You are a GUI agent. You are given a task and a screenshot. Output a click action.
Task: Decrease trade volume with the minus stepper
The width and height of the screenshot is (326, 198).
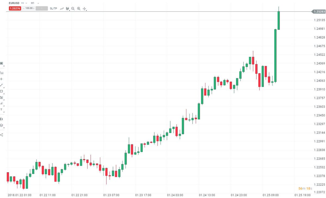(24, 8)
